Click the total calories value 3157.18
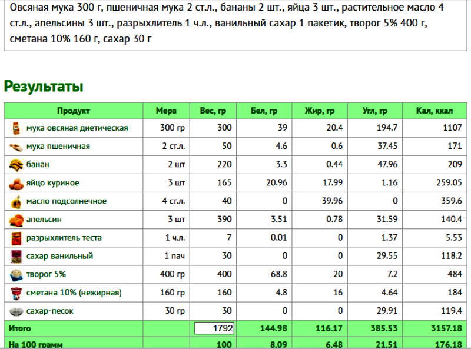 [446, 328]
